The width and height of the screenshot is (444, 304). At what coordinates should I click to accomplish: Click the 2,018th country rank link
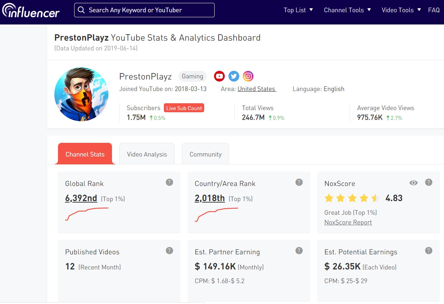click(210, 198)
